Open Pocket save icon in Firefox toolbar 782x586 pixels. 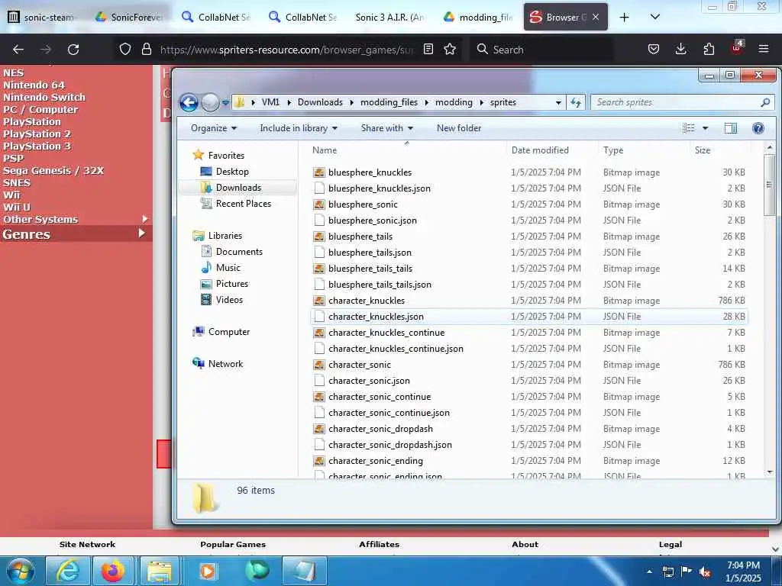coord(654,49)
